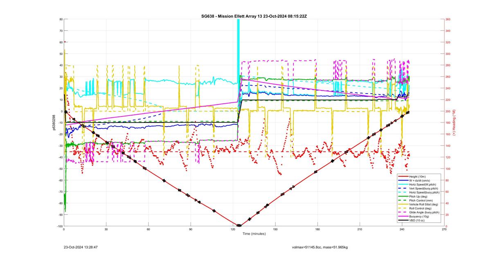Select legend entry "Pitch Up (deg)"
This screenshot has width=491, height=254.
click(419, 196)
